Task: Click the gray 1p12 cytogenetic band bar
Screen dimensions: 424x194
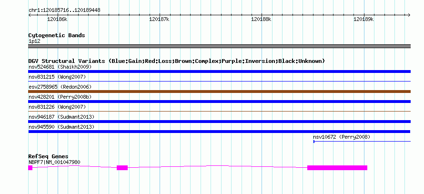Action: 219,46
